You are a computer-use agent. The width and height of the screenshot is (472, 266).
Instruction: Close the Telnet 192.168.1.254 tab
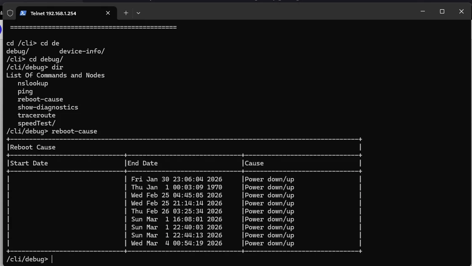(x=108, y=13)
